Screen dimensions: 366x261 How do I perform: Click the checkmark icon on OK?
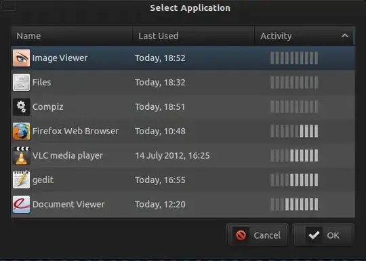point(314,235)
